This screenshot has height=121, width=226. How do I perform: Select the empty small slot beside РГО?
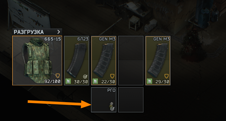coord(131,100)
